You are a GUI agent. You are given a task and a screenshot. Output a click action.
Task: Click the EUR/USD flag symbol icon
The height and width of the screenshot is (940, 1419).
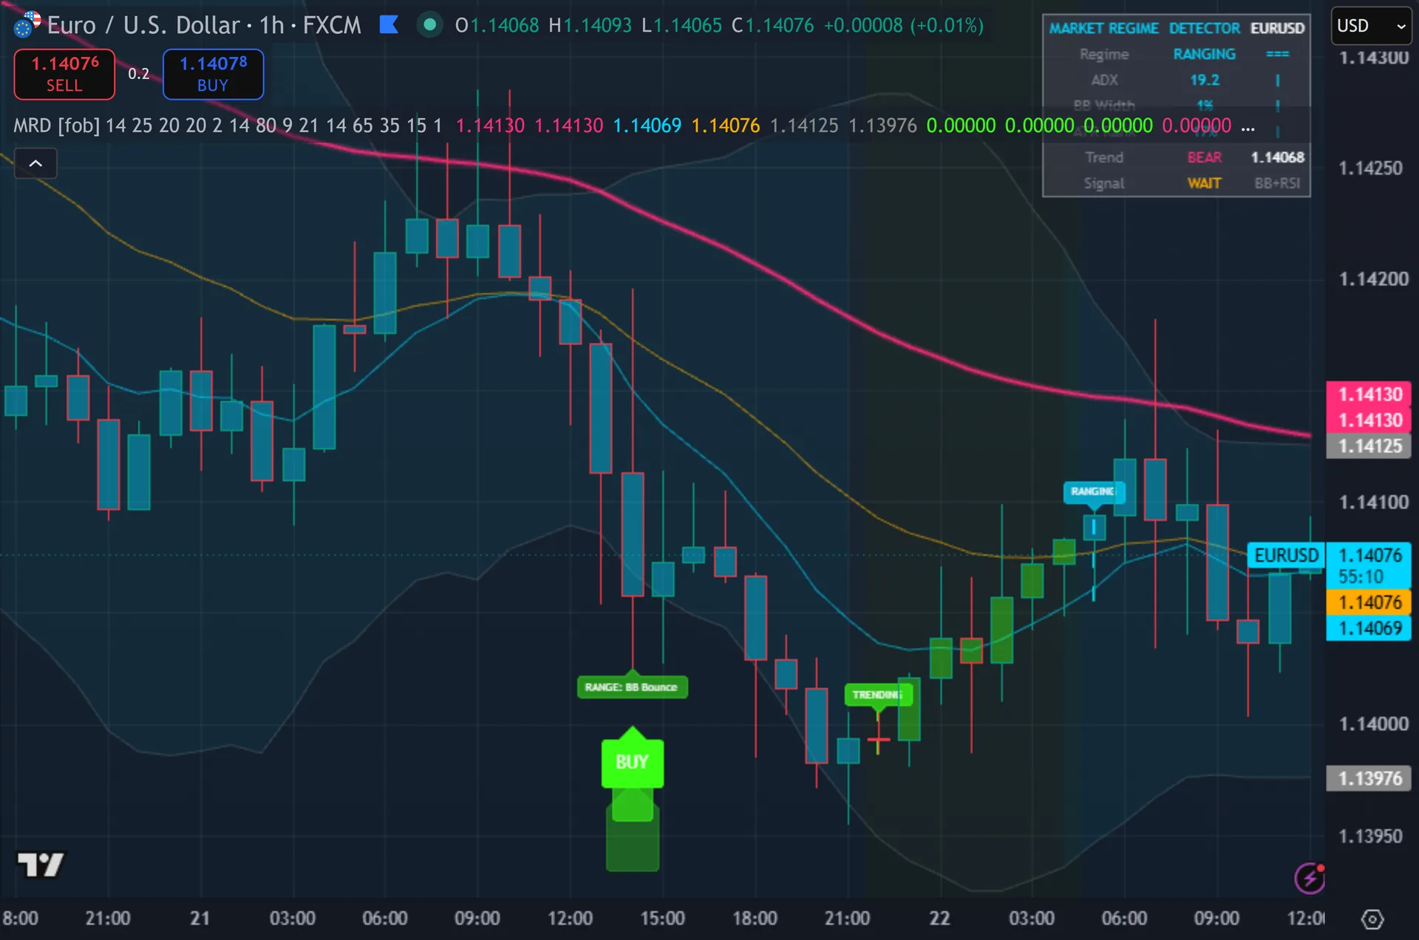[27, 25]
